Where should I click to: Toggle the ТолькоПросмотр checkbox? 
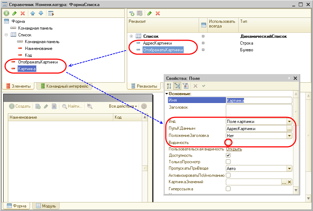228,162
